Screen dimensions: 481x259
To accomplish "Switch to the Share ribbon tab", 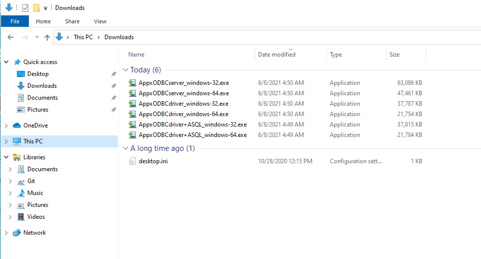I will [x=73, y=21].
